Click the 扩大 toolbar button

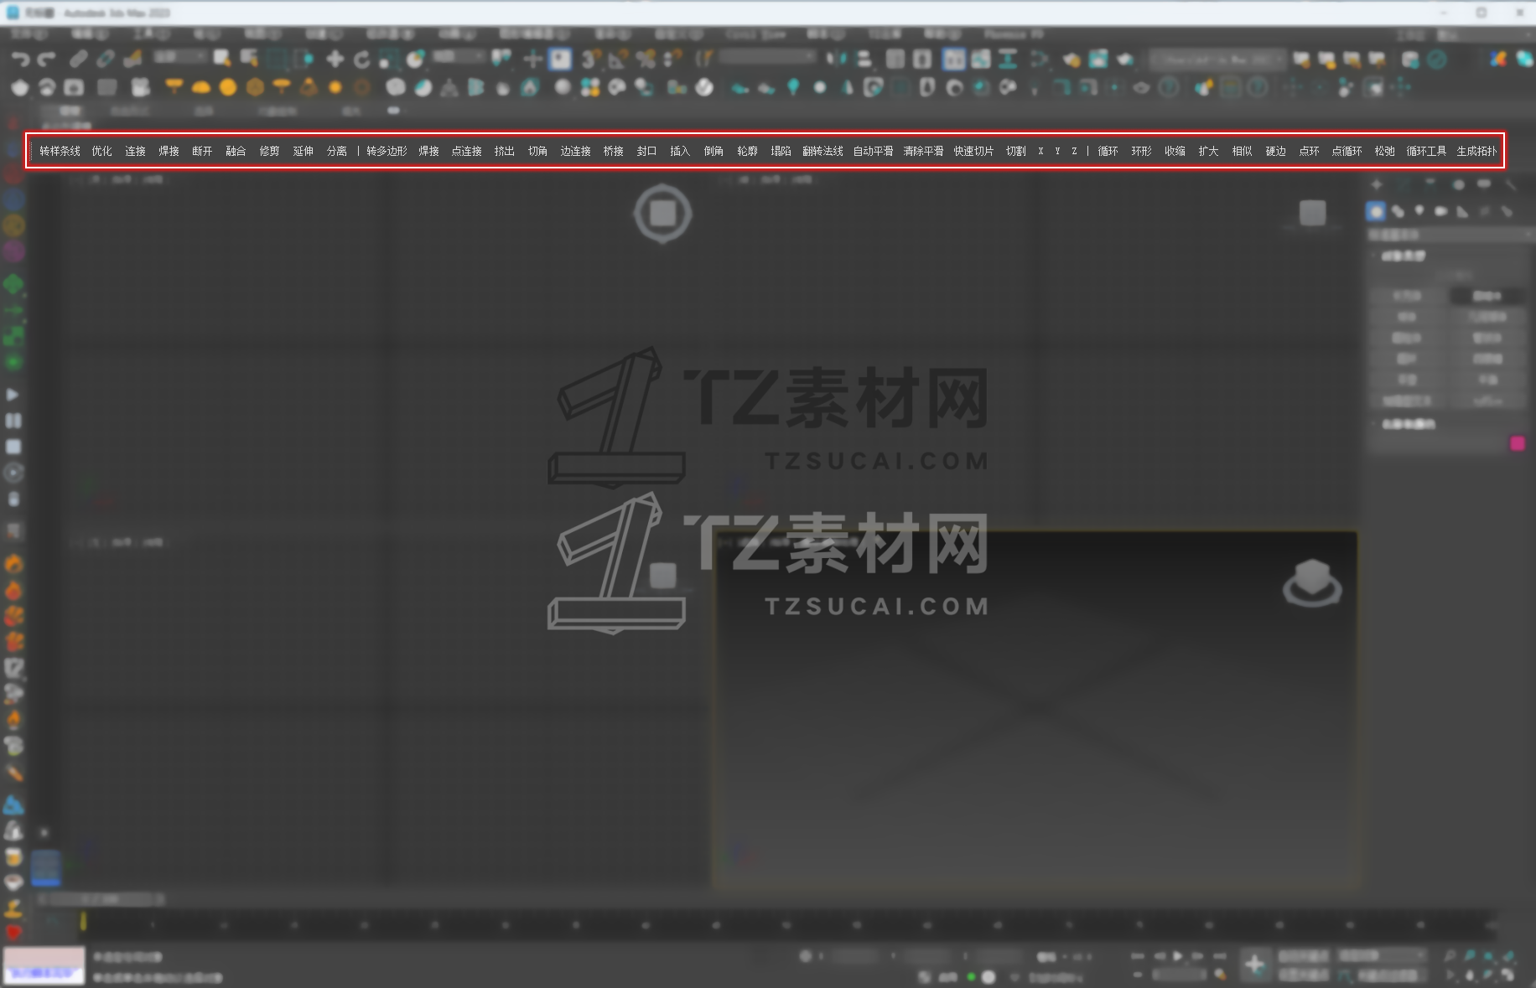[x=1209, y=152]
